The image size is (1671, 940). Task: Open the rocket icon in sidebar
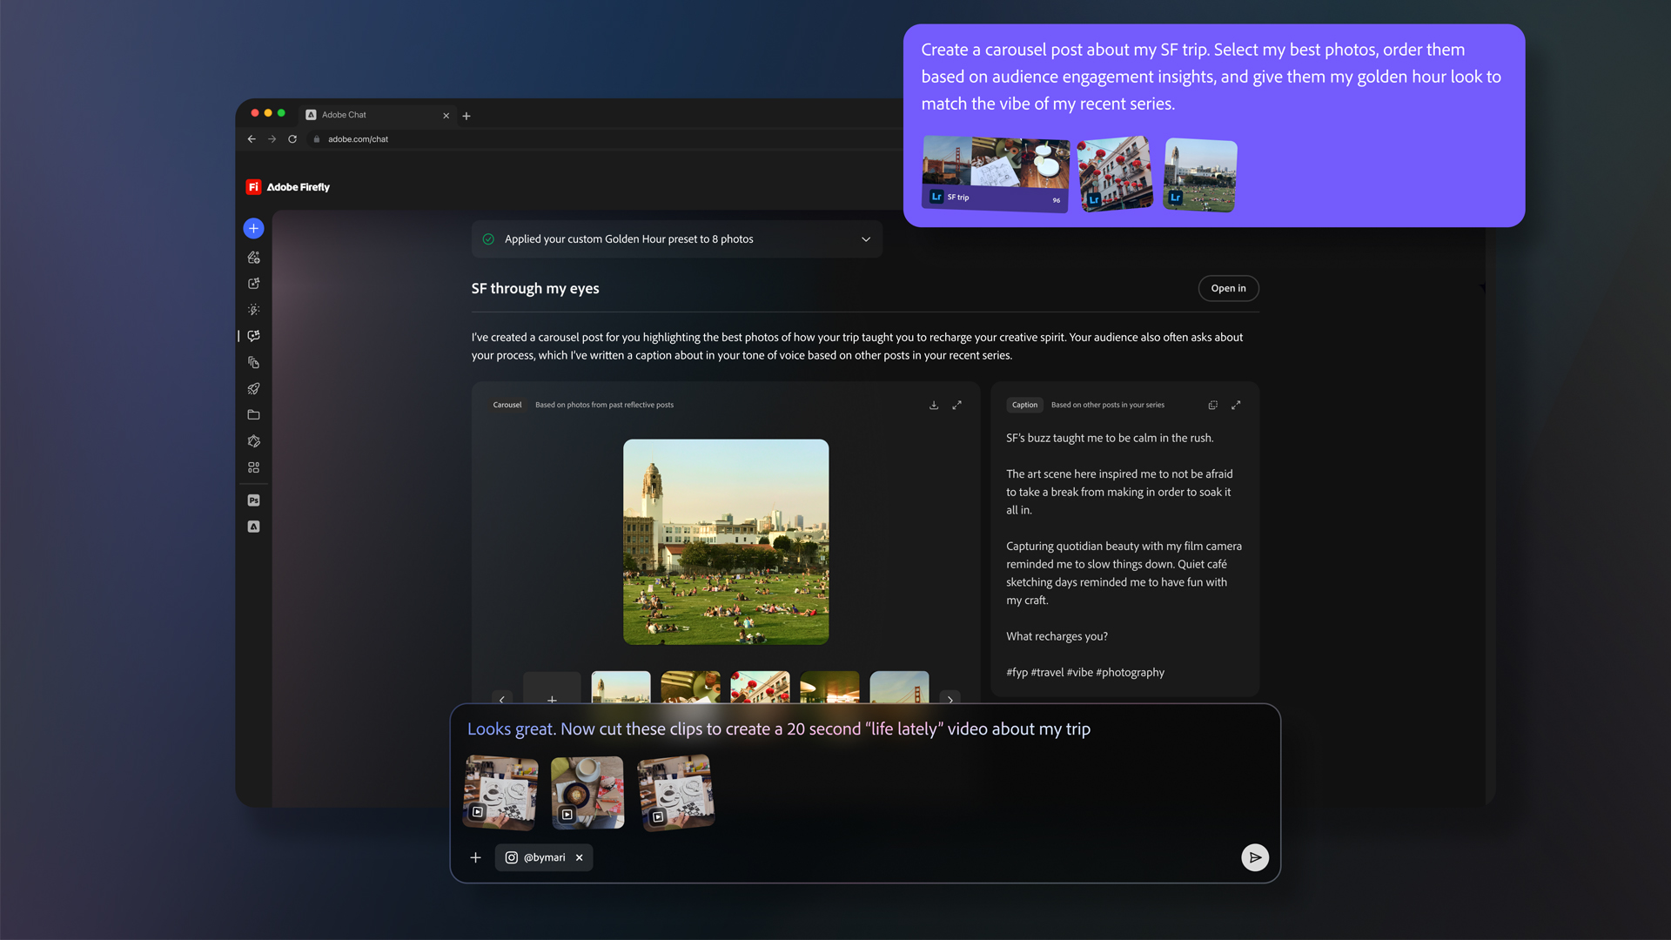coord(253,389)
